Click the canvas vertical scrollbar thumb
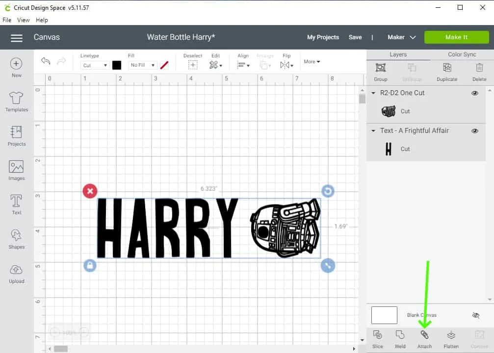The width and height of the screenshot is (494, 353). [x=363, y=99]
